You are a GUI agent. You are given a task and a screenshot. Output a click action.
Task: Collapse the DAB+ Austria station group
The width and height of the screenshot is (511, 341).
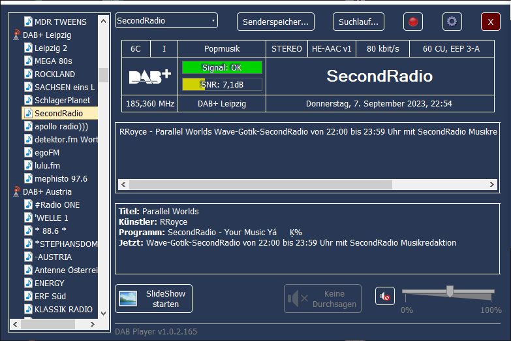pyautogui.click(x=46, y=192)
